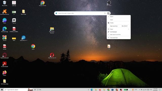Image resolution: width=162 pixels, height=91 pixels.
Task: Open the New Folder desktop icon
Action: click(x=24, y=12)
